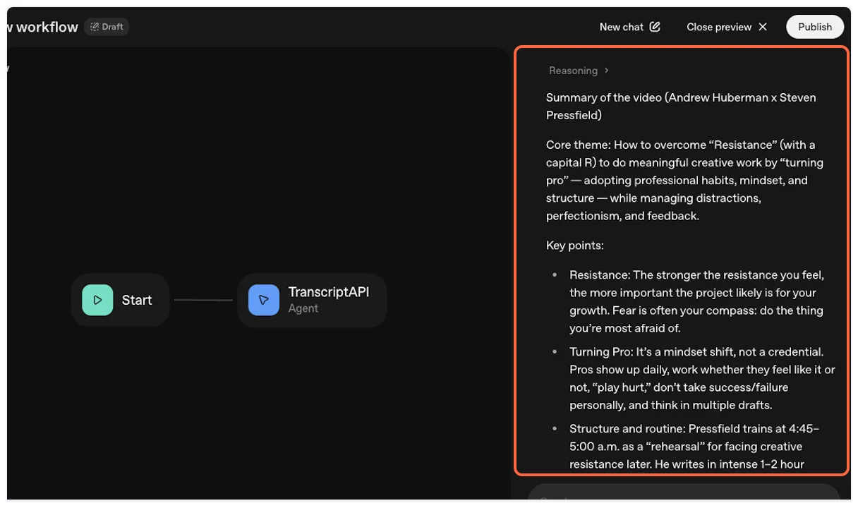
Task: Click the pencil icon beside New chat
Action: (x=655, y=26)
